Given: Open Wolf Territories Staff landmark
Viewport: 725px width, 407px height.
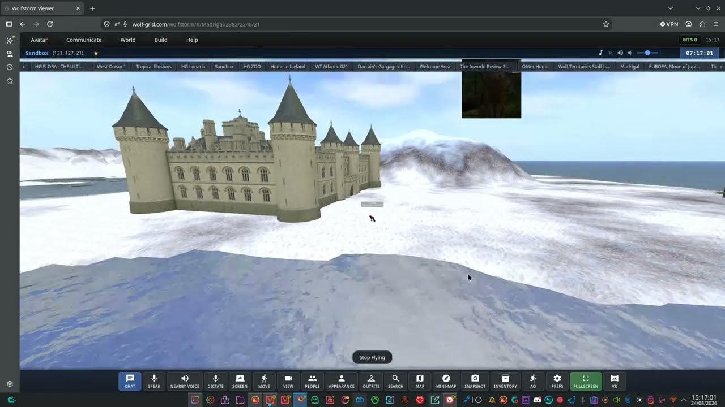Looking at the screenshot, I should 585,67.
